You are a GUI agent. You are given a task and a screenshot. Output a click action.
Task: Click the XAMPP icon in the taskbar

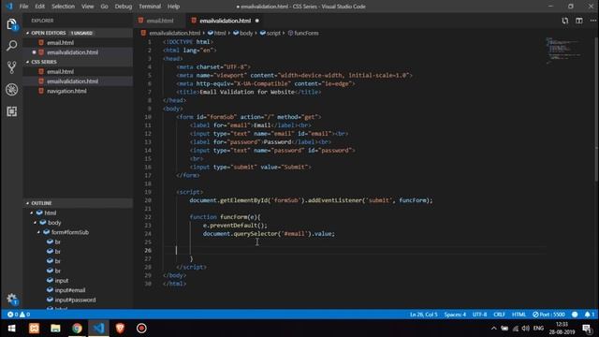point(34,329)
